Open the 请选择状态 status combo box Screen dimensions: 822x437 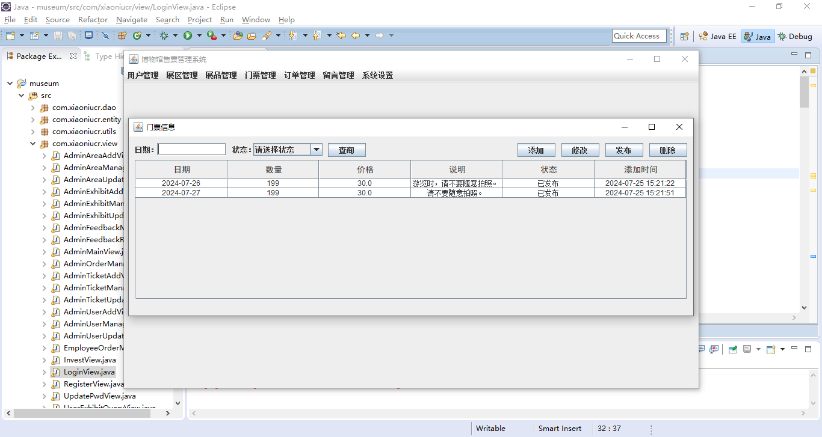[288, 150]
